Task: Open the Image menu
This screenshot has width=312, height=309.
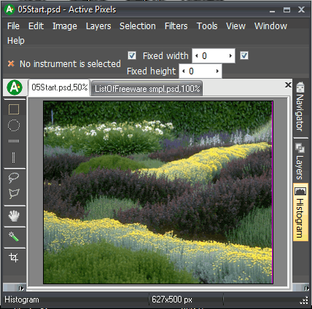Action: (65, 26)
